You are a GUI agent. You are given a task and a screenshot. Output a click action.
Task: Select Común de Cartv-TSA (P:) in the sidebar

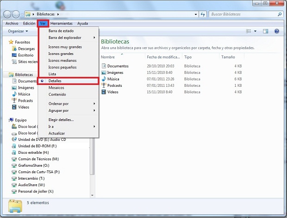pyautogui.click(x=39, y=172)
